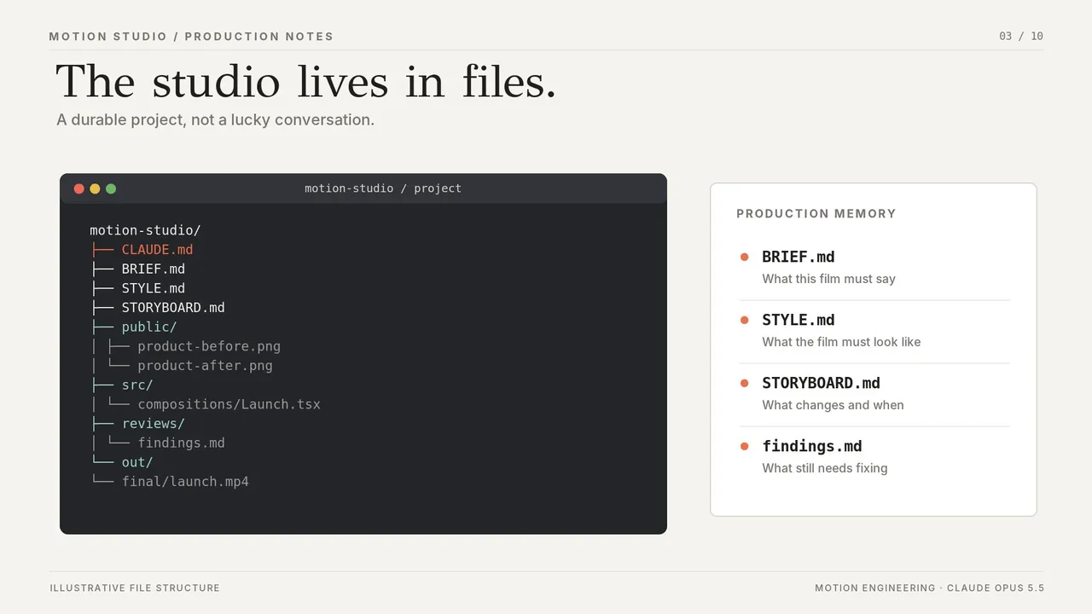Click the "03 / 10" slide counter
Screen dimensions: 1092x614
[1021, 36]
